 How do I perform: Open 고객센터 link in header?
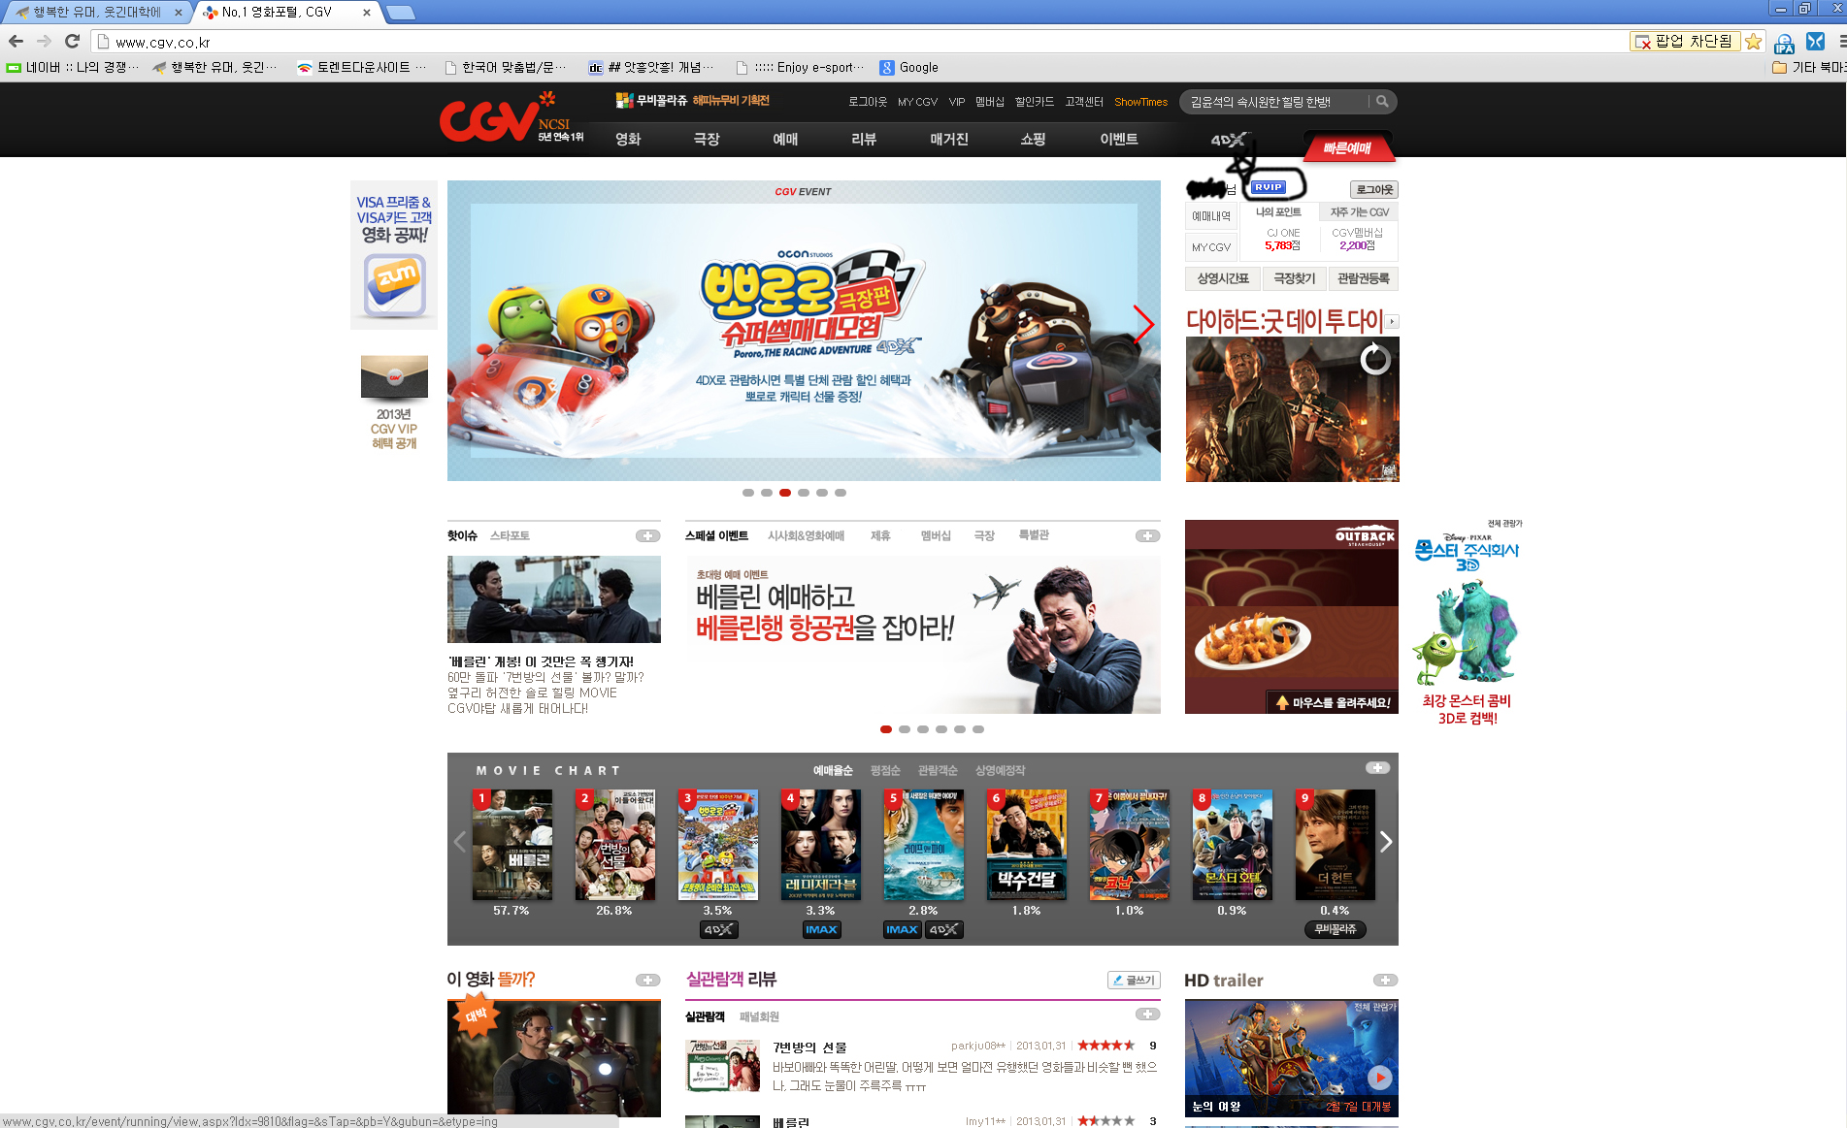[x=1084, y=102]
